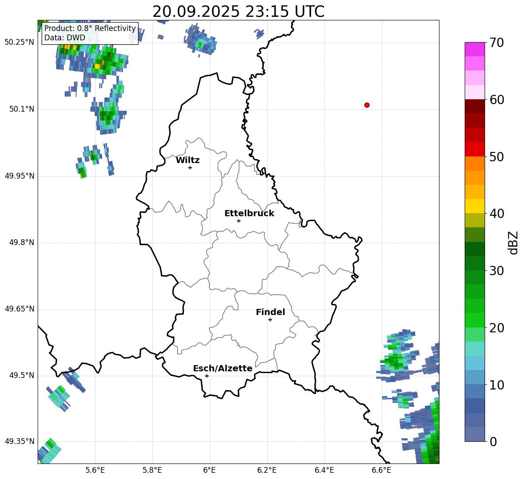
Task: Click the Esch/Alzette city label
Action: (x=223, y=368)
